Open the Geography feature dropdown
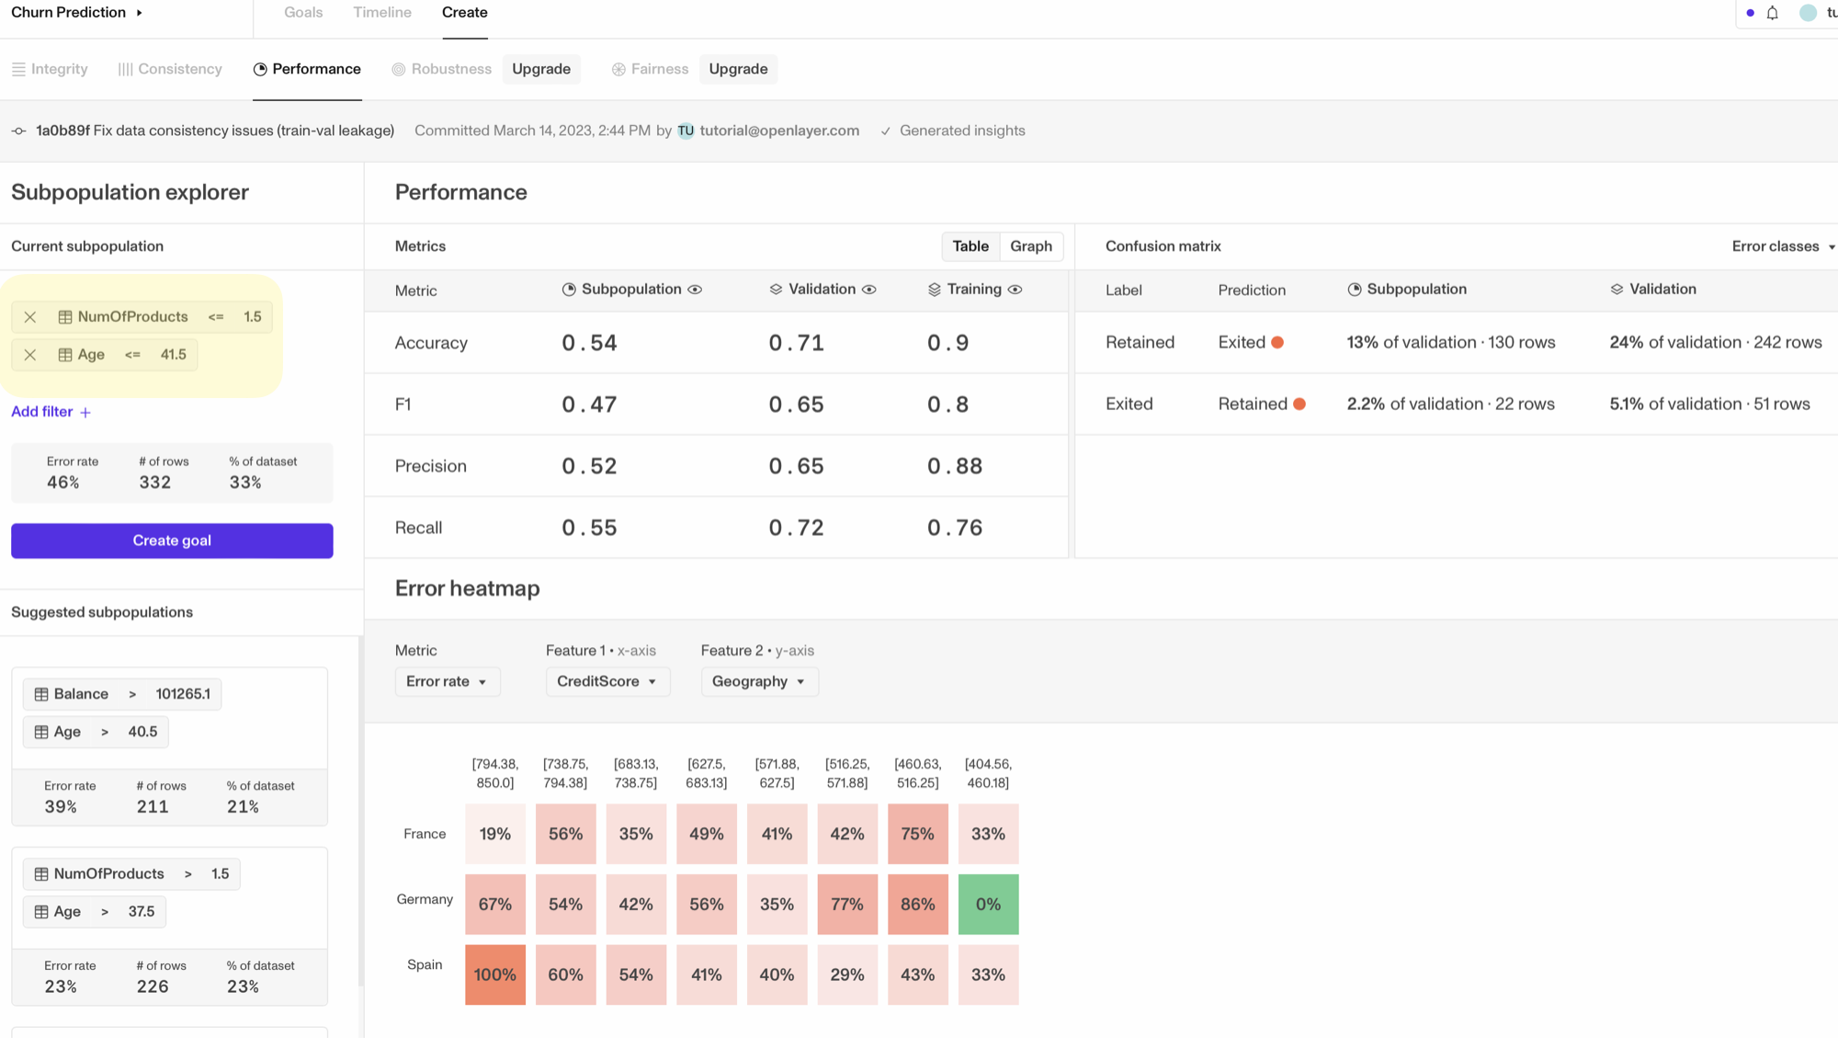 (759, 682)
